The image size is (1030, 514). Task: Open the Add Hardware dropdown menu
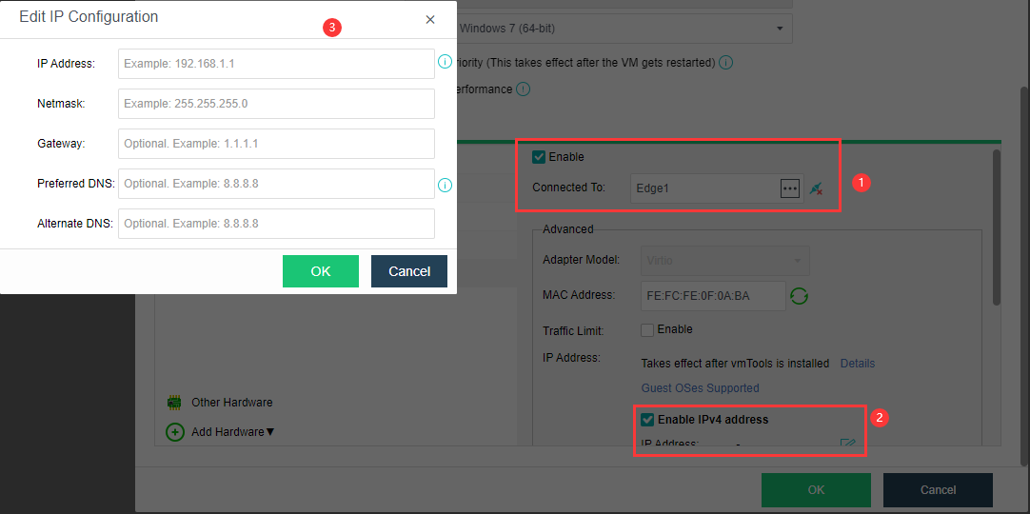coord(233,432)
